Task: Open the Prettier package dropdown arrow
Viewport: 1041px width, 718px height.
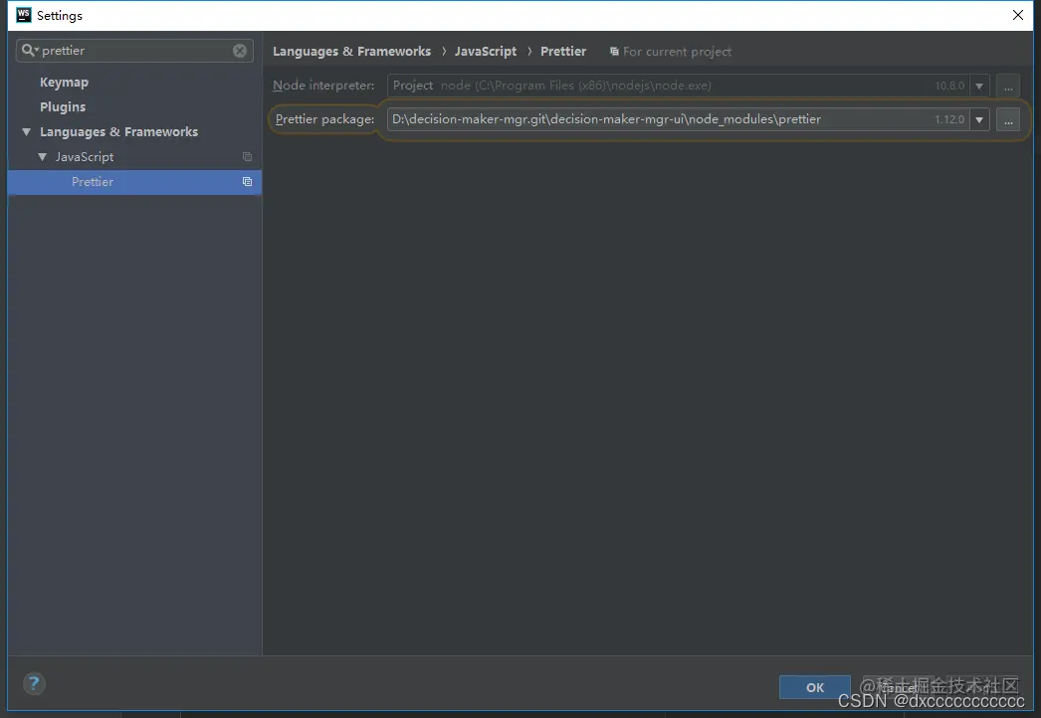Action: click(979, 120)
